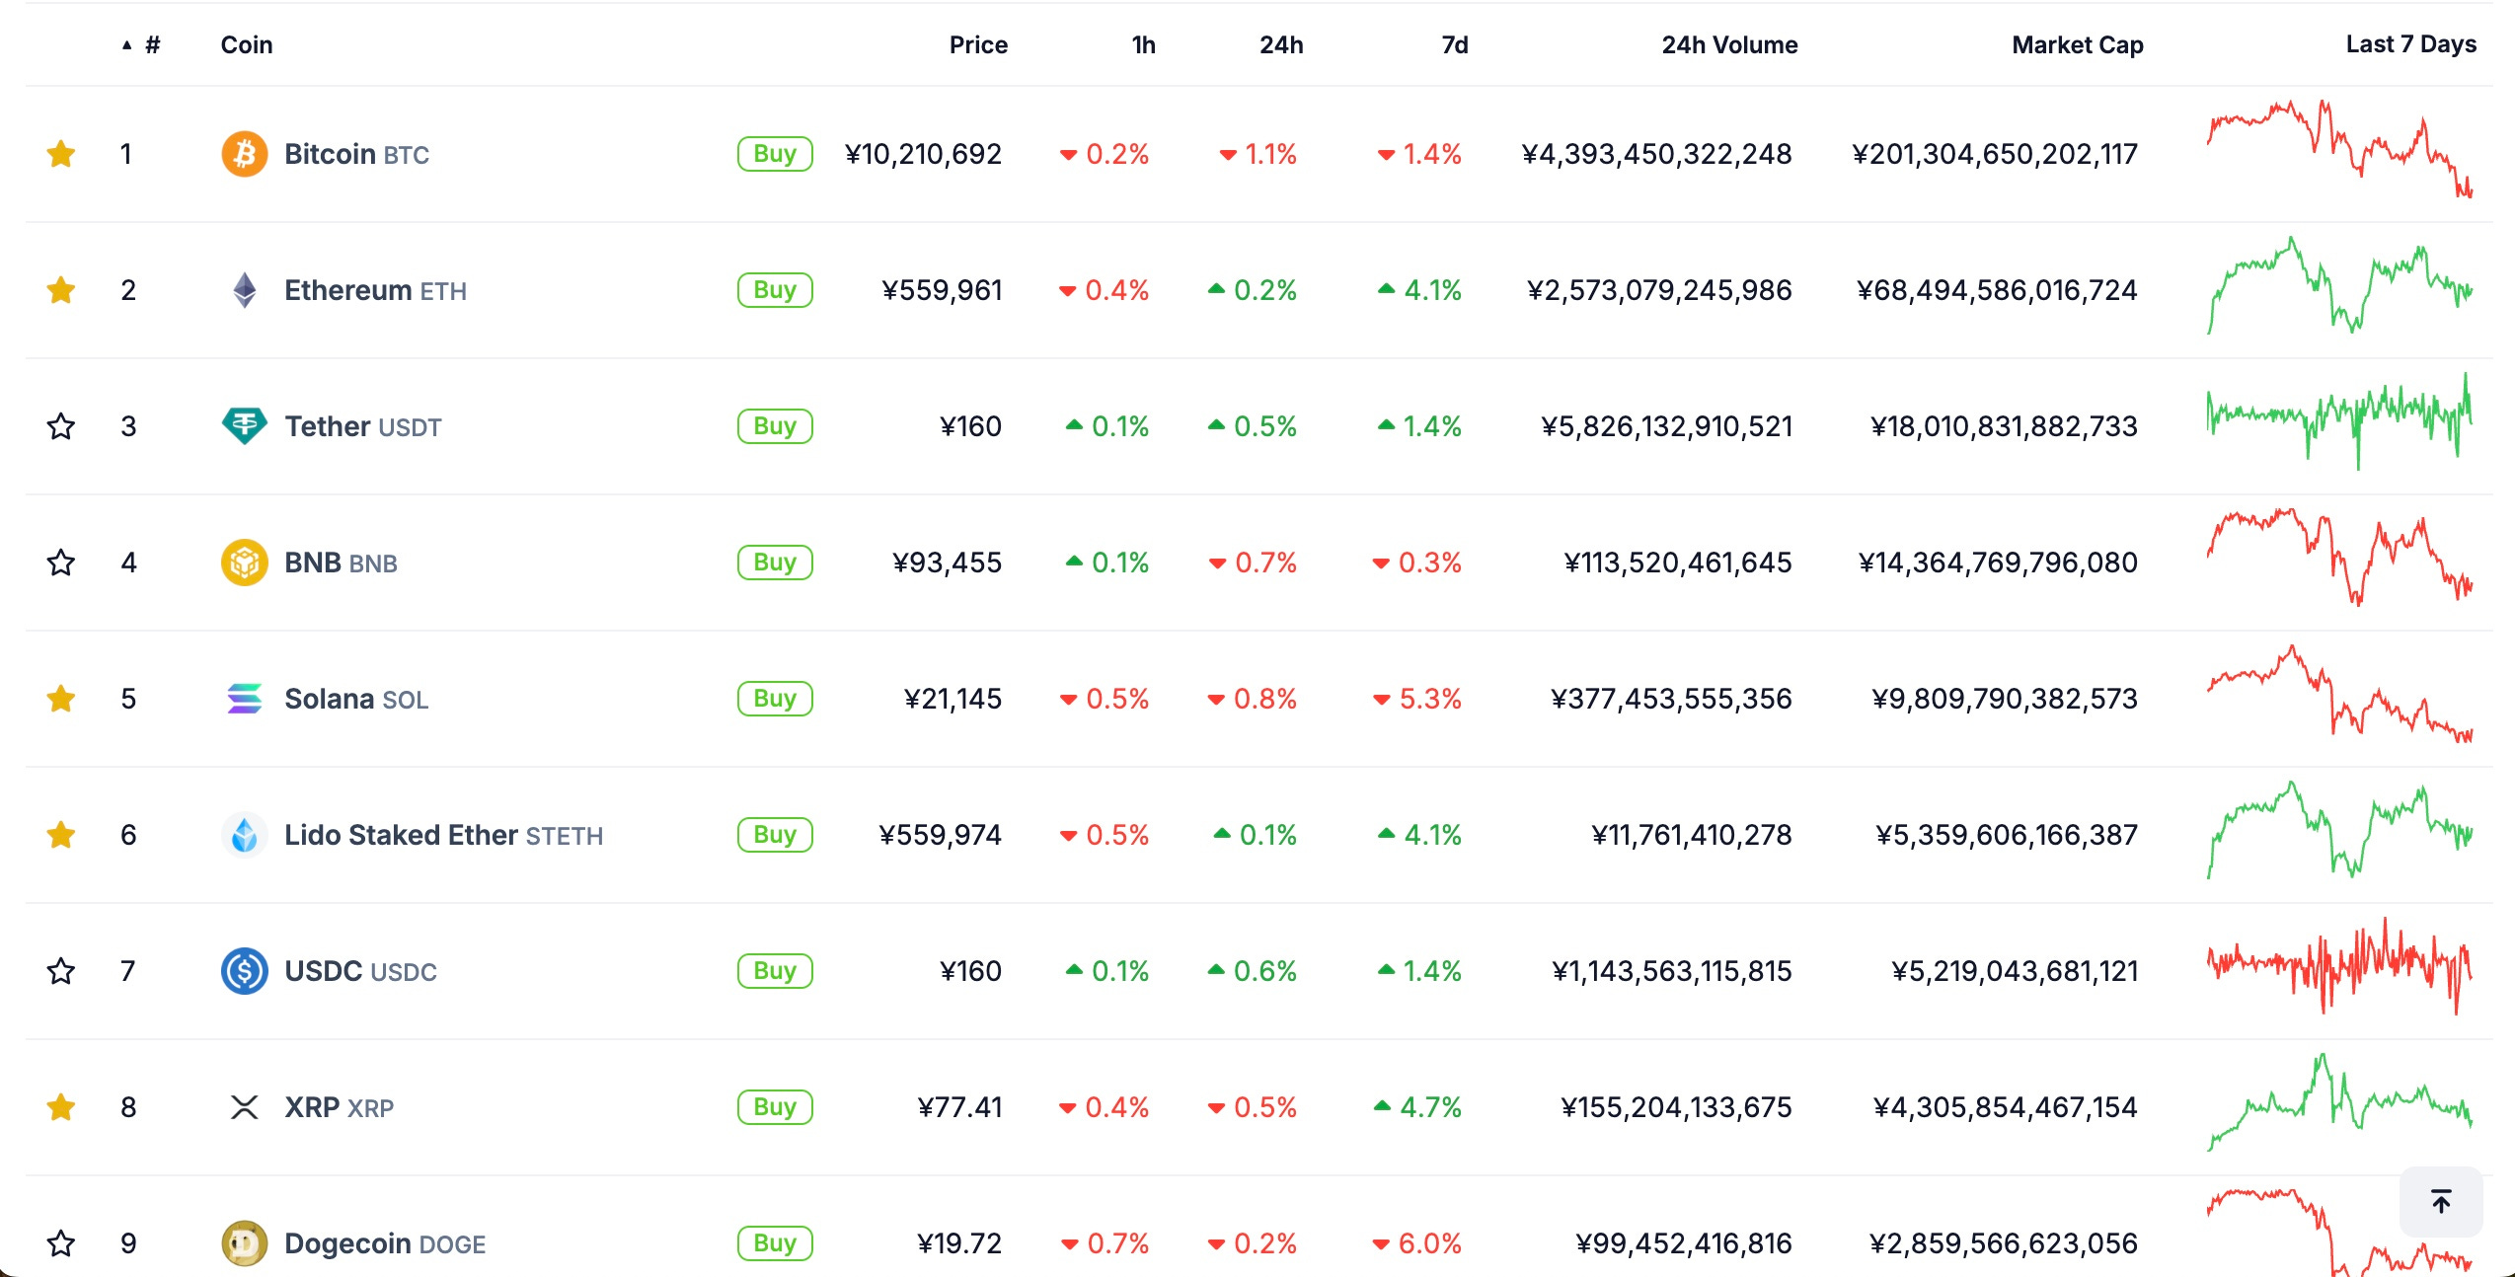Add Tether to favorites with star

coord(61,426)
